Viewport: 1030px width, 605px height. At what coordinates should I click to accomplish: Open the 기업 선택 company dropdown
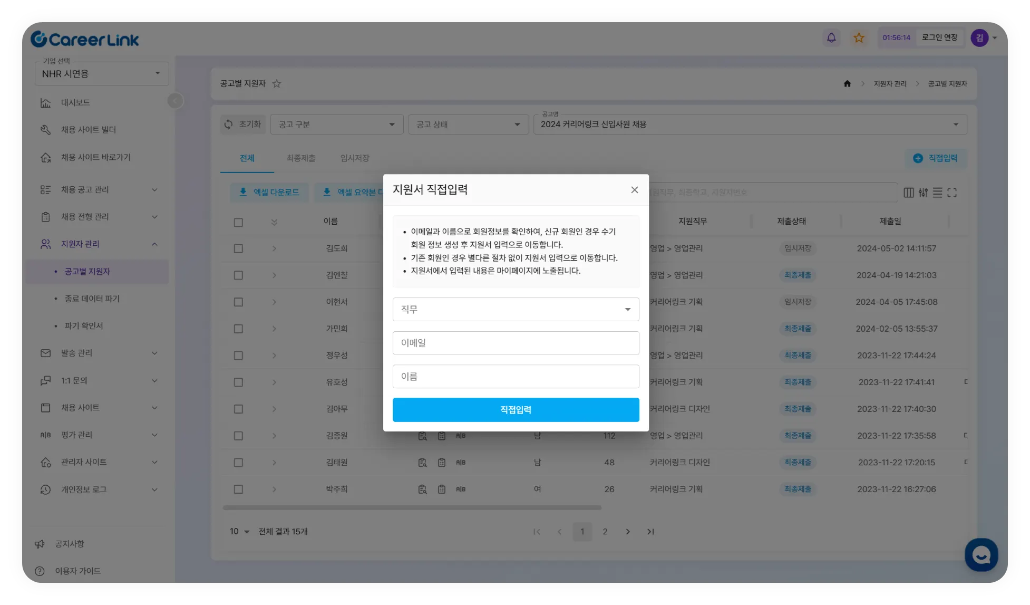(x=101, y=74)
